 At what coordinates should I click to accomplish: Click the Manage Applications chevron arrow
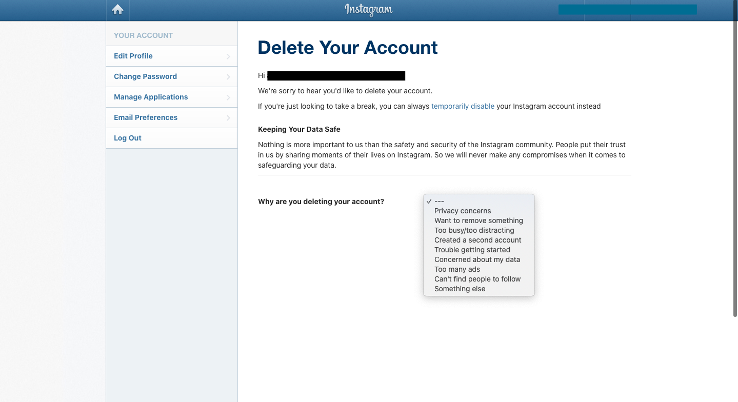228,97
